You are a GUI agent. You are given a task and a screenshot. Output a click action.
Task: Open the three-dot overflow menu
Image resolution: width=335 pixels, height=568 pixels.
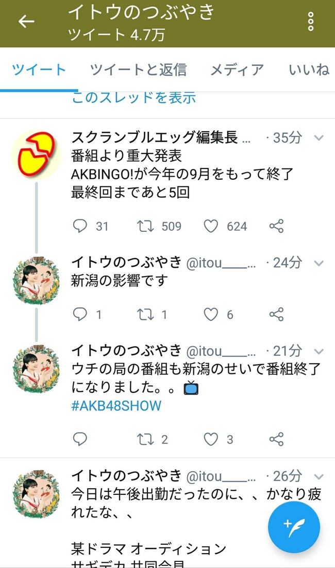[x=311, y=21]
